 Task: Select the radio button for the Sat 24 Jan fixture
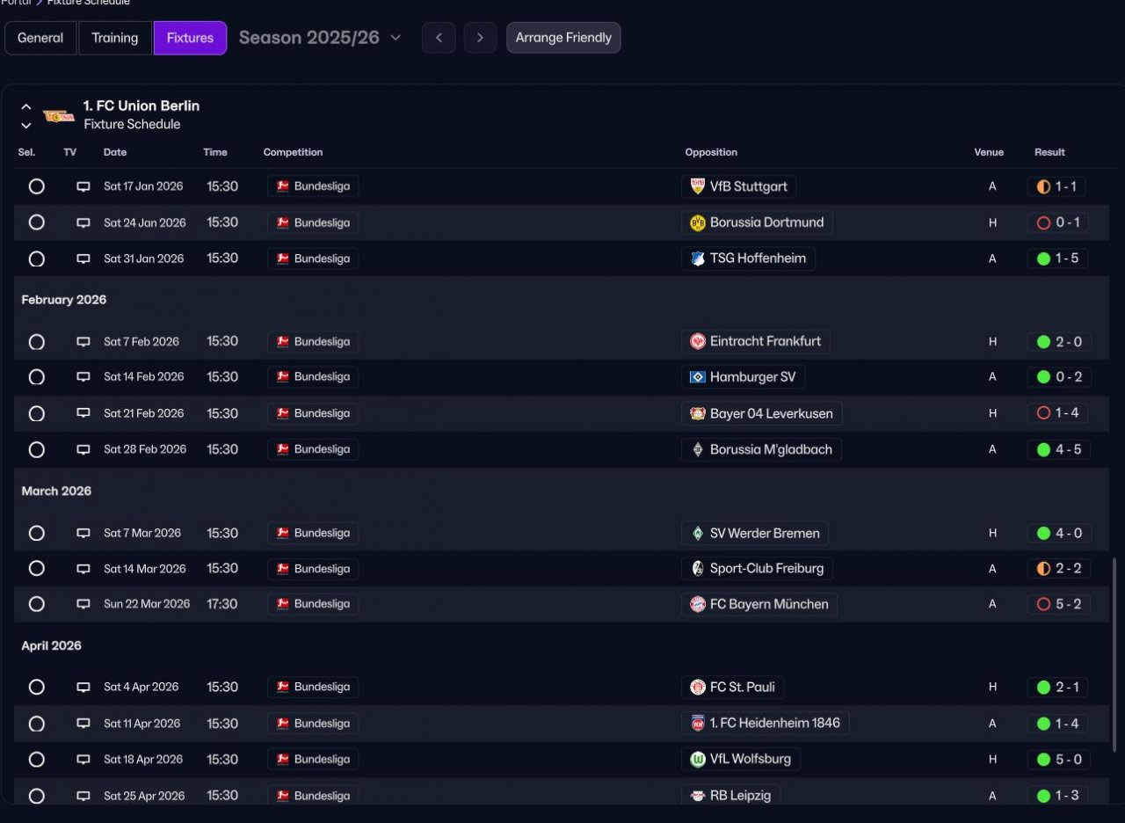36,222
